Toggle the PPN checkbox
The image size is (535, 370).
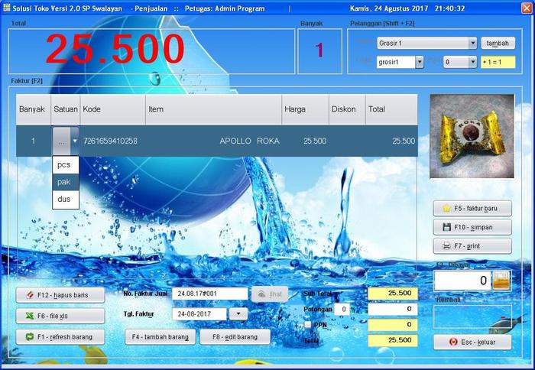click(308, 324)
